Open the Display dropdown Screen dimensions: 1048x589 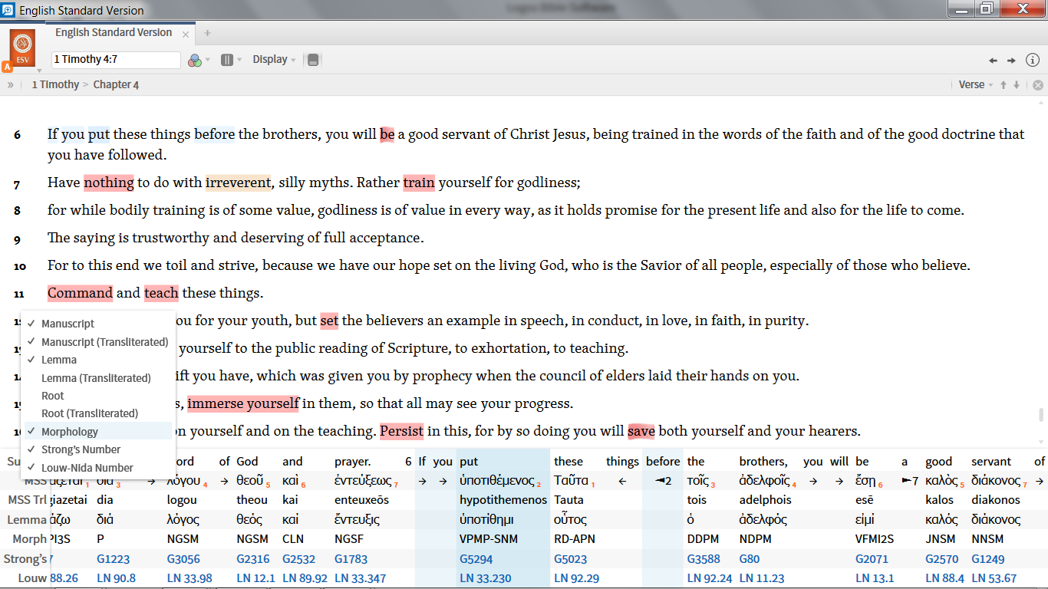click(x=274, y=60)
